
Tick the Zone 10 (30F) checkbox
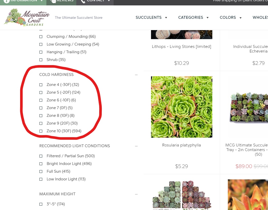click(x=41, y=131)
